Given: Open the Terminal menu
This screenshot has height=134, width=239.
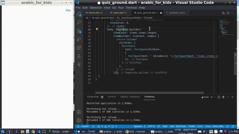Looking at the screenshot, I should point(131,7).
